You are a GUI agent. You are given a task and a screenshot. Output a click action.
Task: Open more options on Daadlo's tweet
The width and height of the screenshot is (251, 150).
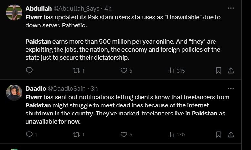pos(231,88)
